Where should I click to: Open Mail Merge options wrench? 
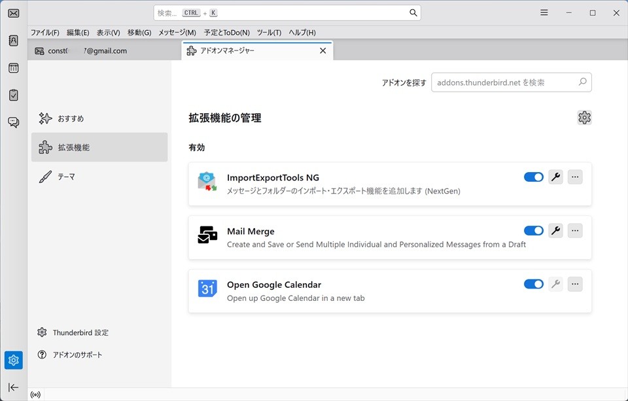coord(555,230)
